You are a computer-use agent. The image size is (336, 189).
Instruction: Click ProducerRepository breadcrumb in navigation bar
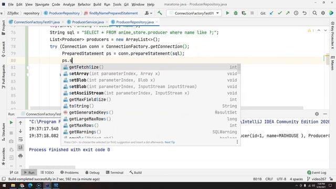coord(62,13)
